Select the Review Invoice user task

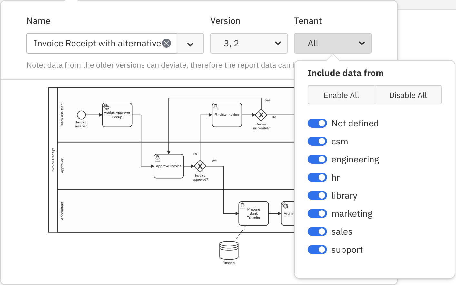pyautogui.click(x=227, y=115)
